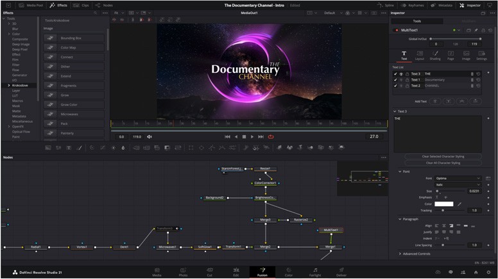Toggle the Effects panel button
The height and width of the screenshot is (279, 498).
(58, 5)
